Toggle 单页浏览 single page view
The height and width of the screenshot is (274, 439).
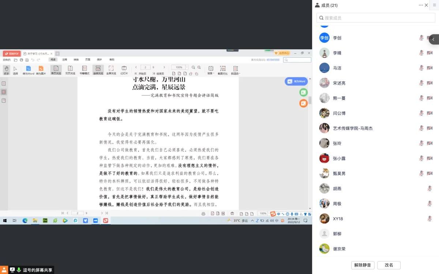click(x=56, y=70)
